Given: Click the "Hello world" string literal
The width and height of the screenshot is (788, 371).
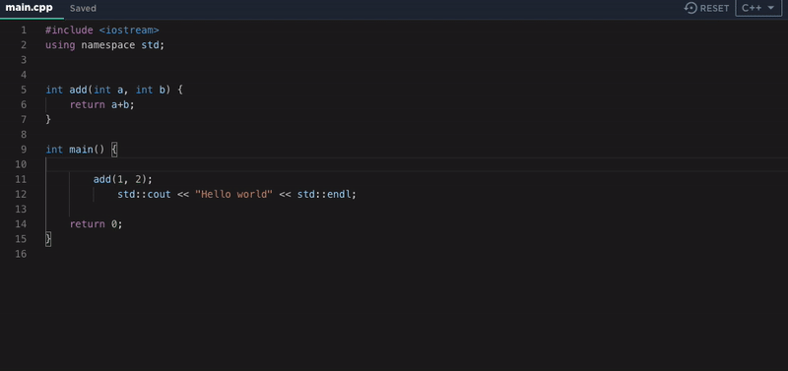Looking at the screenshot, I should [233, 194].
